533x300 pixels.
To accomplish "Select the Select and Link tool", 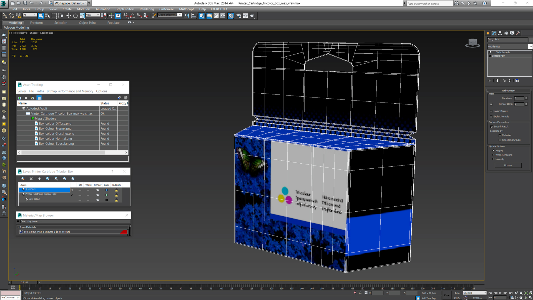I will click(x=5, y=16).
